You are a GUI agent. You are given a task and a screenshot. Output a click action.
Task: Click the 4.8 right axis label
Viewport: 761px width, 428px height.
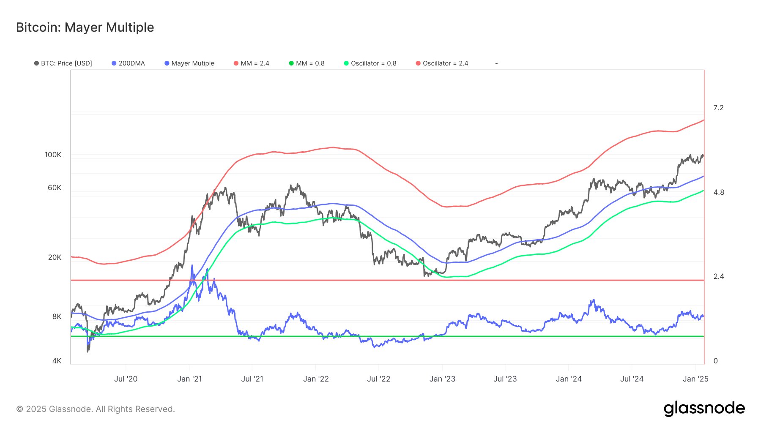(718, 193)
